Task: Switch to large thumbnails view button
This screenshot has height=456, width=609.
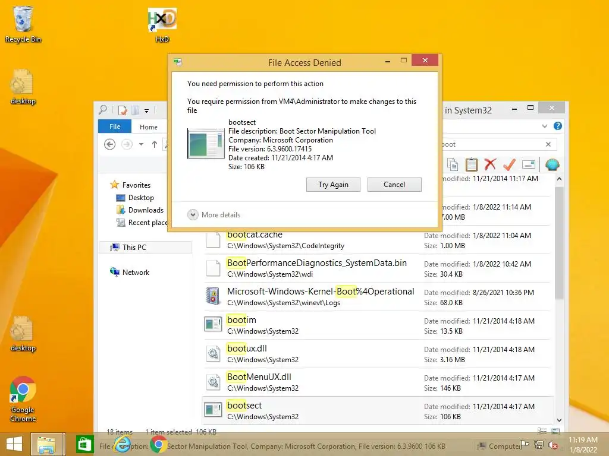Action: pos(556,431)
